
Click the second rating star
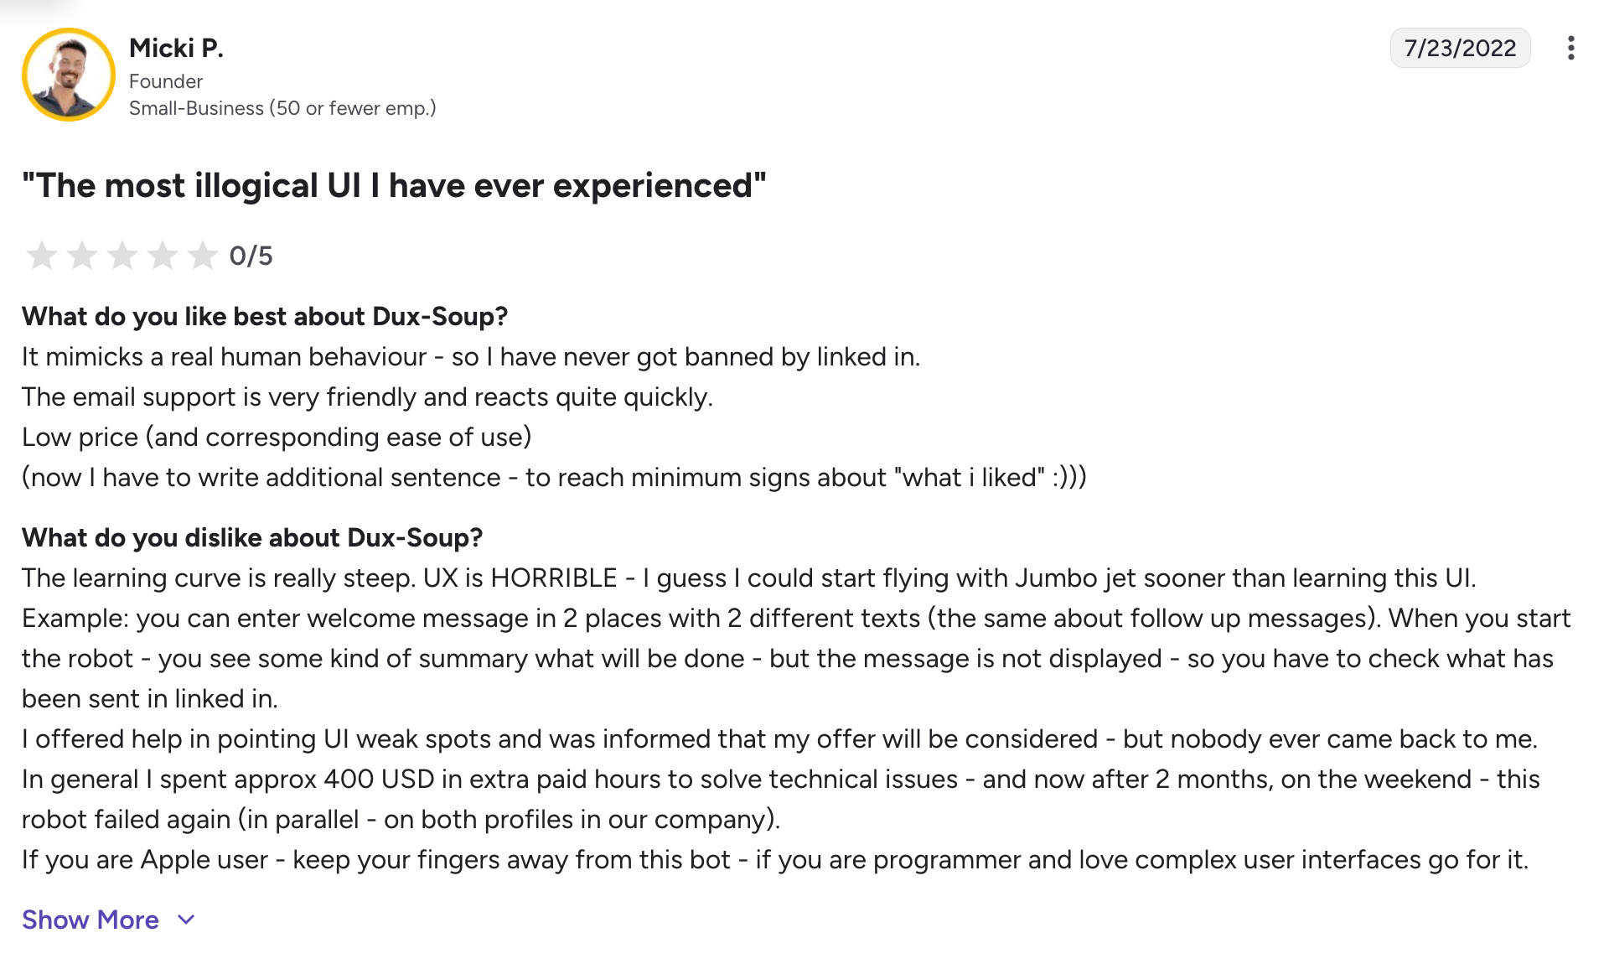(x=82, y=256)
